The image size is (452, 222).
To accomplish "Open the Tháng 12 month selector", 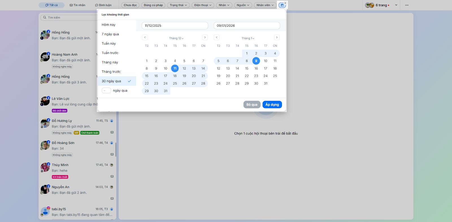I will tap(176, 38).
